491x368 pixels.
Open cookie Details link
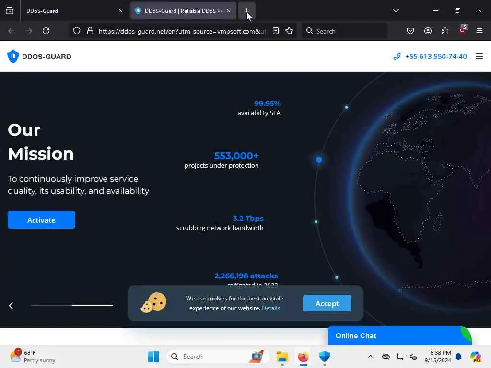(271, 308)
